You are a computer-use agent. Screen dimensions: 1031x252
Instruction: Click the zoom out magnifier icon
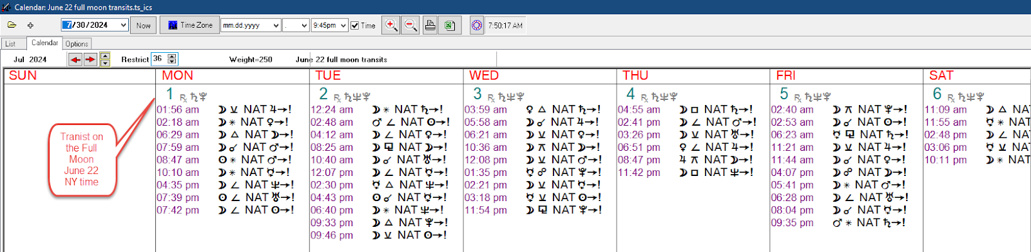tap(410, 25)
